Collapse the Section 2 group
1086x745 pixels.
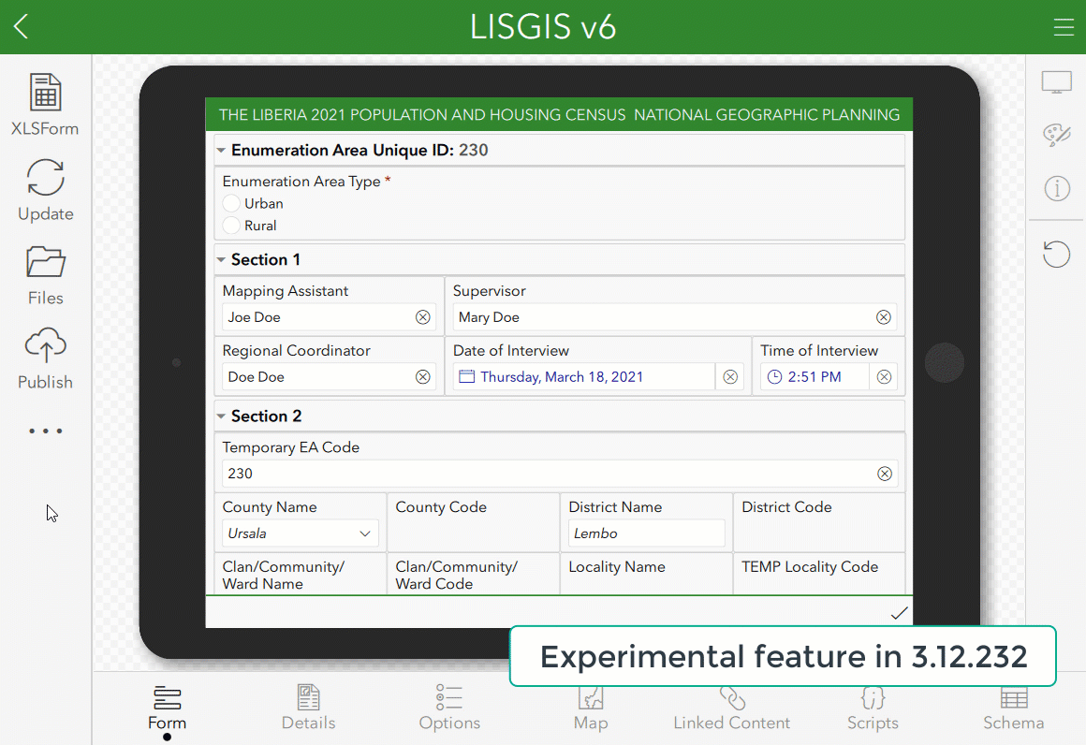click(222, 416)
